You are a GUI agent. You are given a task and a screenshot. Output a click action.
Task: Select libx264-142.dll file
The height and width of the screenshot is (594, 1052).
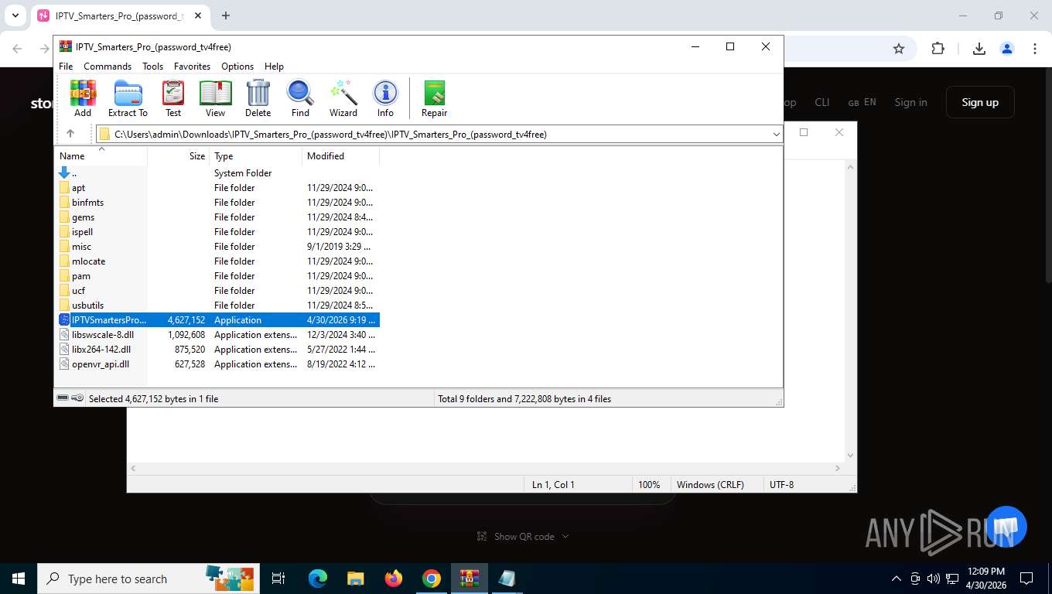(x=218, y=350)
